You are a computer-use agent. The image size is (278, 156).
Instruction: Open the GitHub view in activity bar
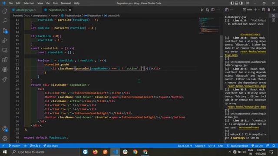point(5,69)
